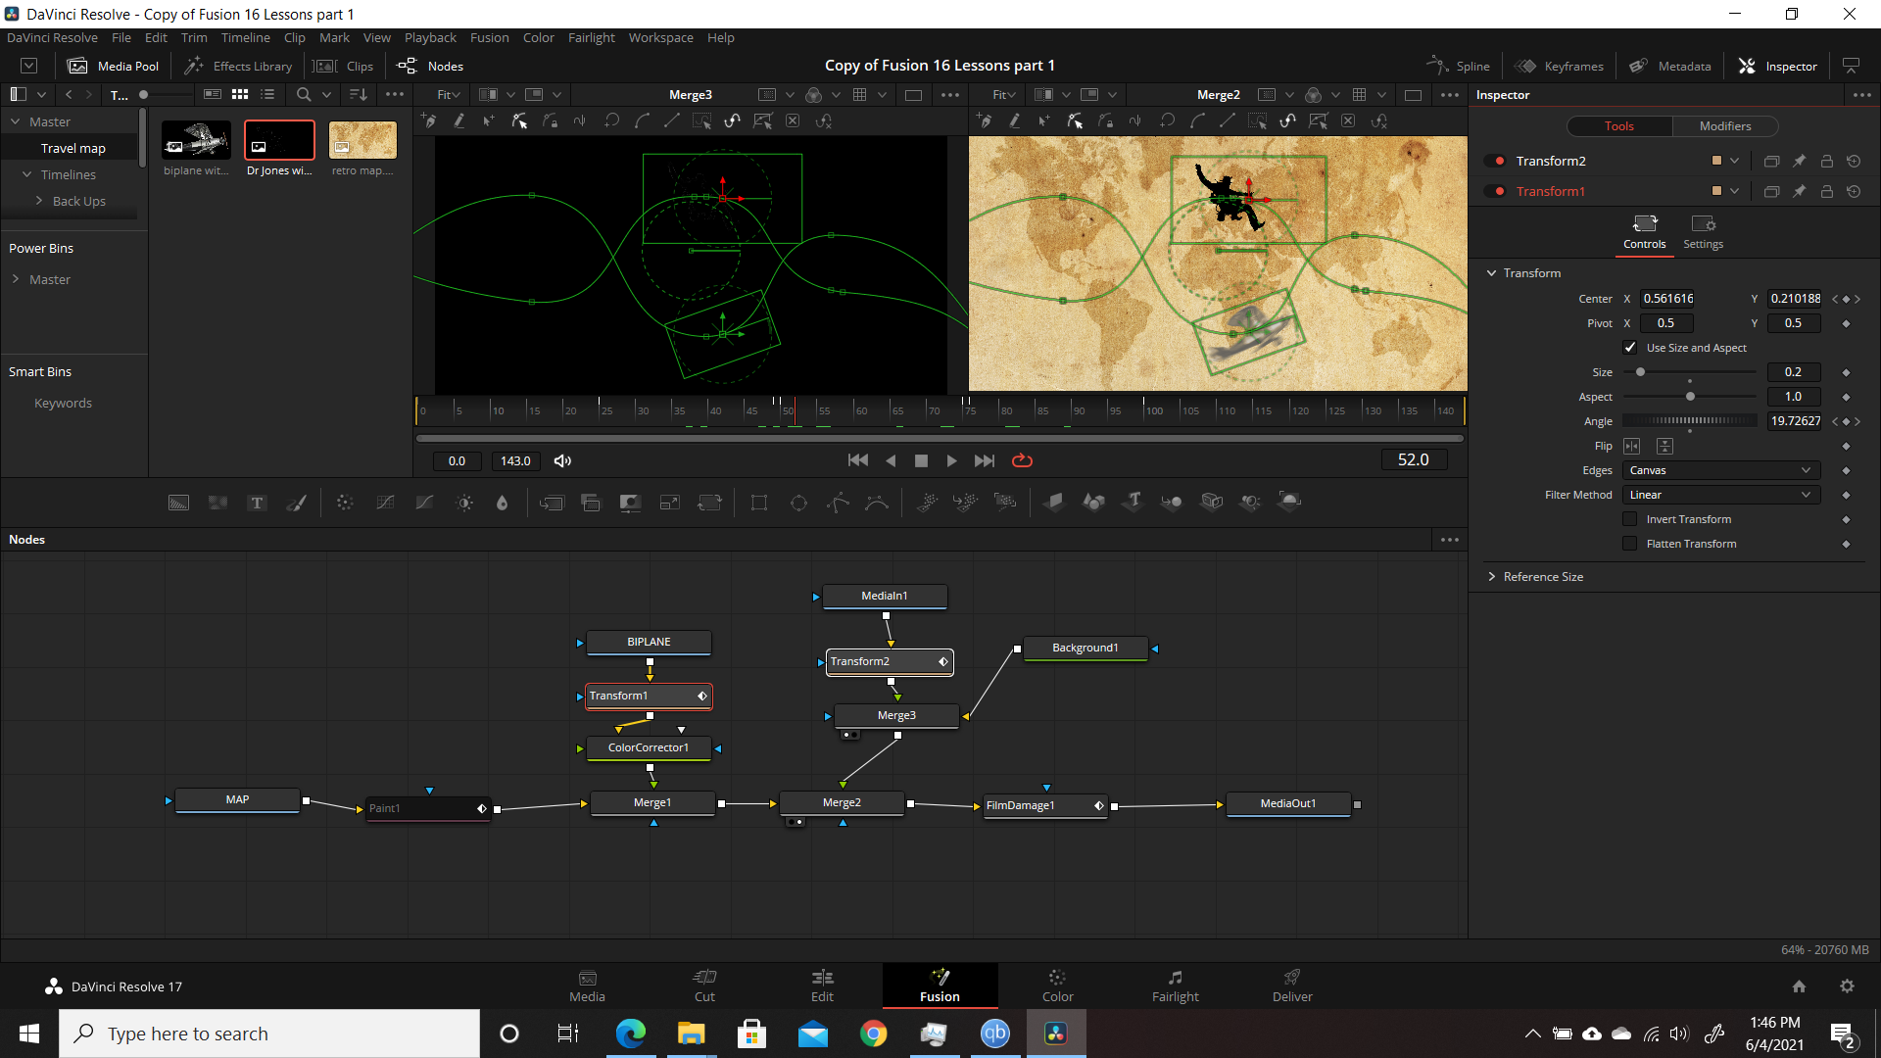Search the media pool
This screenshot has height=1058, width=1881.
click(304, 94)
